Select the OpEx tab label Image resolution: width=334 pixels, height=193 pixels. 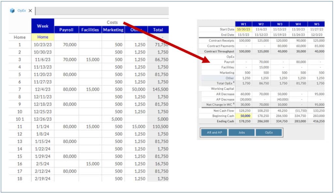pos(22,10)
